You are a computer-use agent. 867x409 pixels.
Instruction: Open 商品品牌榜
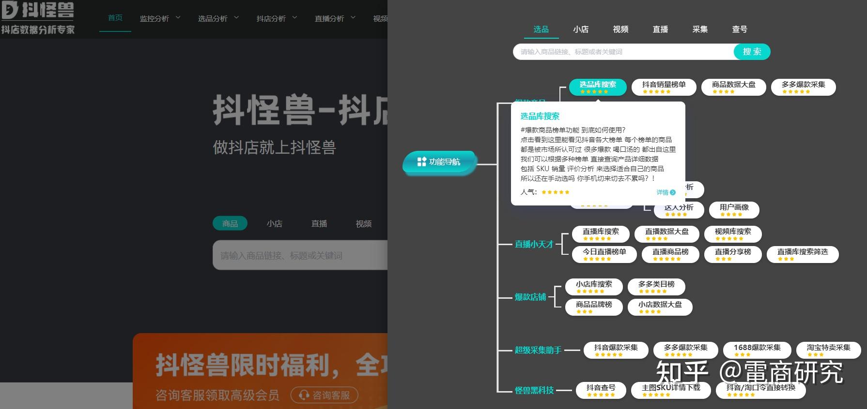point(594,307)
